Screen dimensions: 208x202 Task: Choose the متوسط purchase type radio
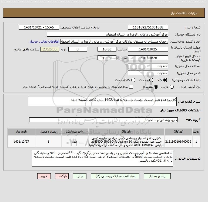click(x=156, y=87)
